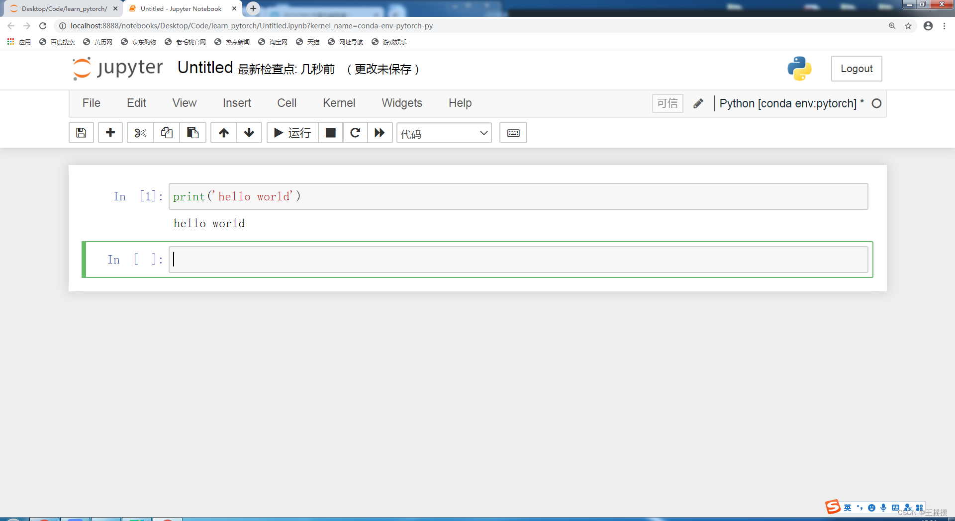This screenshot has width=955, height=521.
Task: Open the 网址导航 bookmark
Action: point(346,42)
